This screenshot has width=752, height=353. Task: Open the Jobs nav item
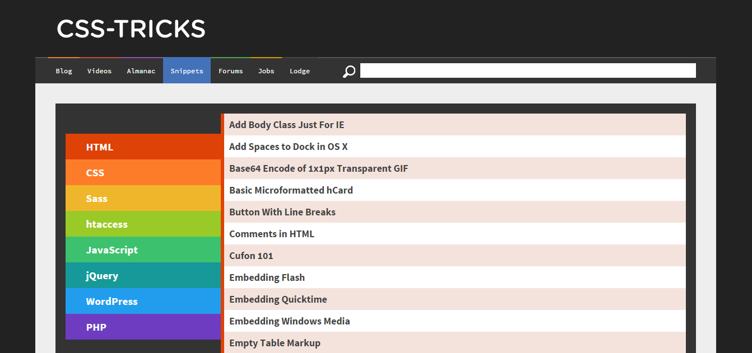pos(266,71)
